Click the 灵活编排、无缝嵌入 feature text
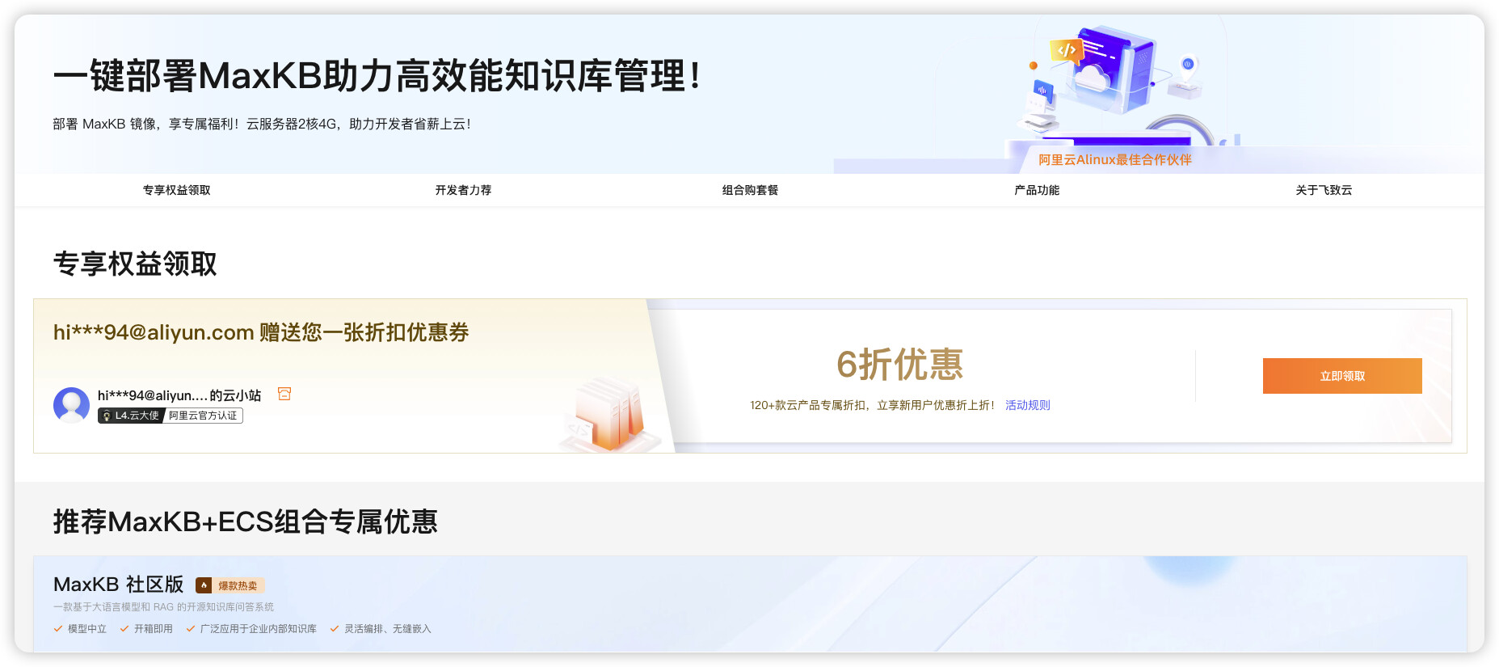1499x667 pixels. pyautogui.click(x=388, y=628)
